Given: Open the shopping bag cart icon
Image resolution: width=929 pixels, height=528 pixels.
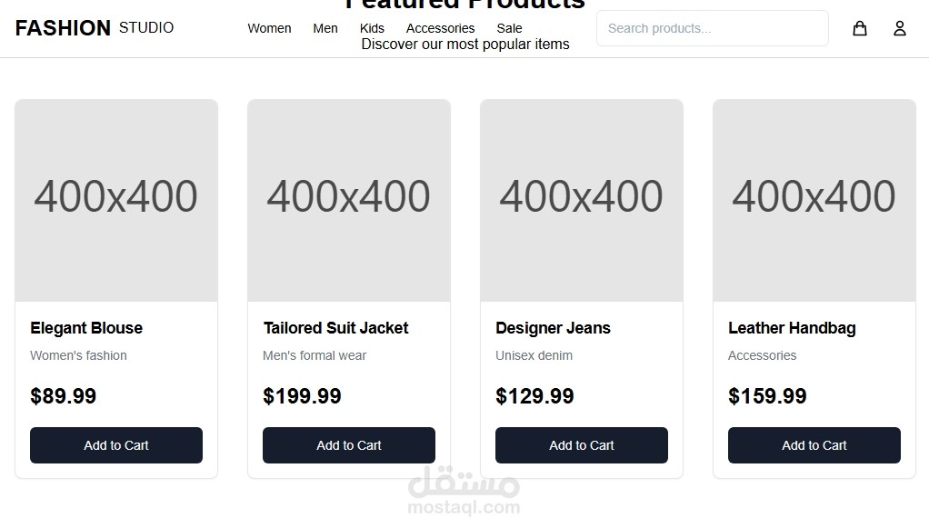Looking at the screenshot, I should [x=859, y=28].
